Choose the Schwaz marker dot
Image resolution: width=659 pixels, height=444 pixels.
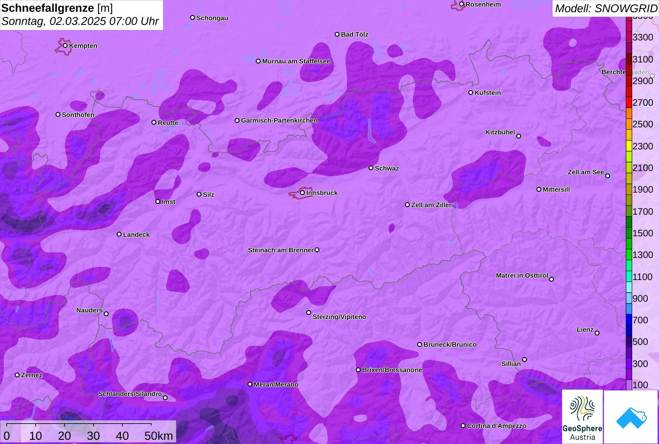pyautogui.click(x=371, y=168)
